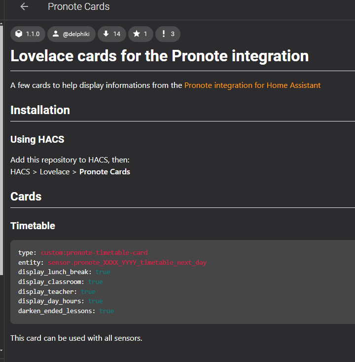Click the star icon in stars chip

coord(137,34)
